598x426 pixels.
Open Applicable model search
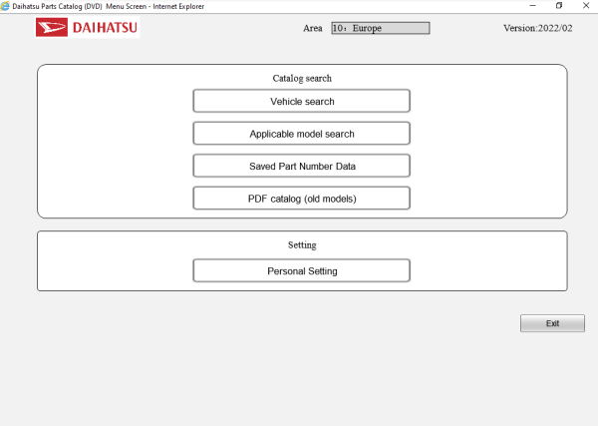302,134
